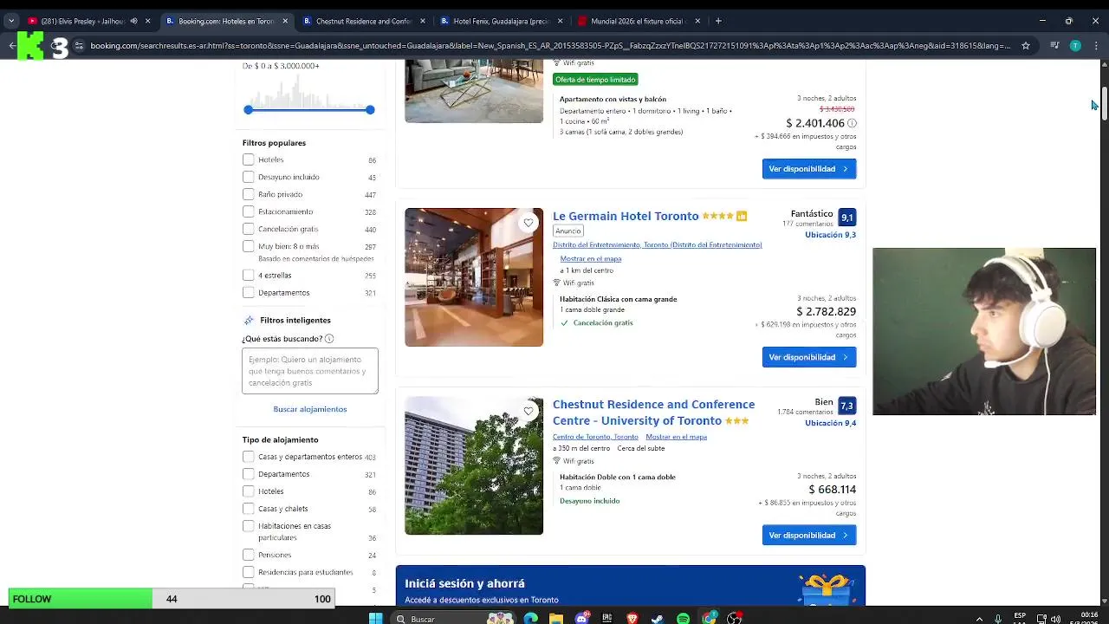Save Le Germain Hotel Toronto with the heart icon
Image resolution: width=1109 pixels, height=624 pixels.
529,223
